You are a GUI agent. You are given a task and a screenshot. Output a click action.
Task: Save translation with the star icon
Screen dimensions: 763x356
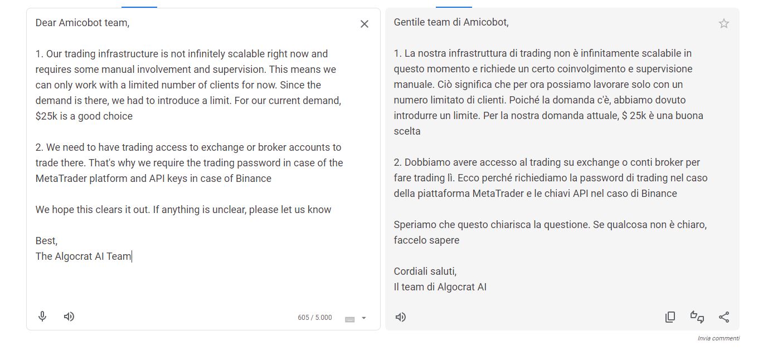[x=723, y=23]
